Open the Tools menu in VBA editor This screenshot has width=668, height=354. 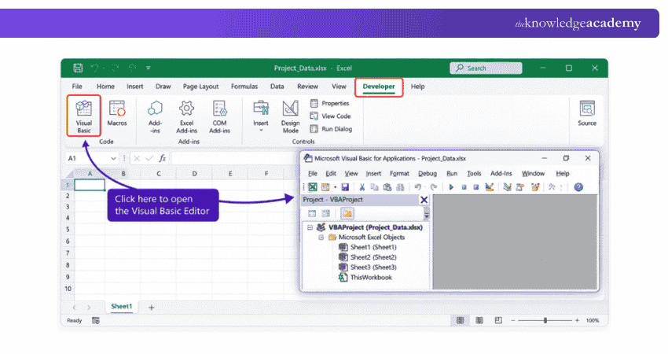474,174
